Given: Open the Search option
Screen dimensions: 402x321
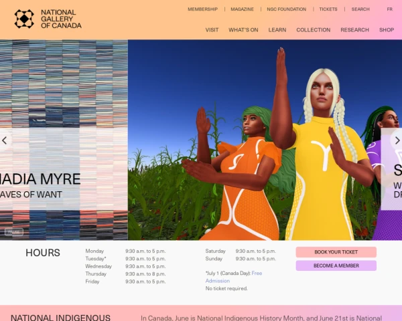Looking at the screenshot, I should point(360,9).
